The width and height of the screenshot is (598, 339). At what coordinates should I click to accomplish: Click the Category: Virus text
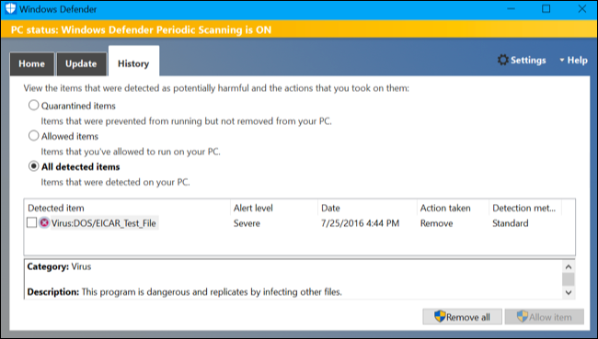[59, 266]
